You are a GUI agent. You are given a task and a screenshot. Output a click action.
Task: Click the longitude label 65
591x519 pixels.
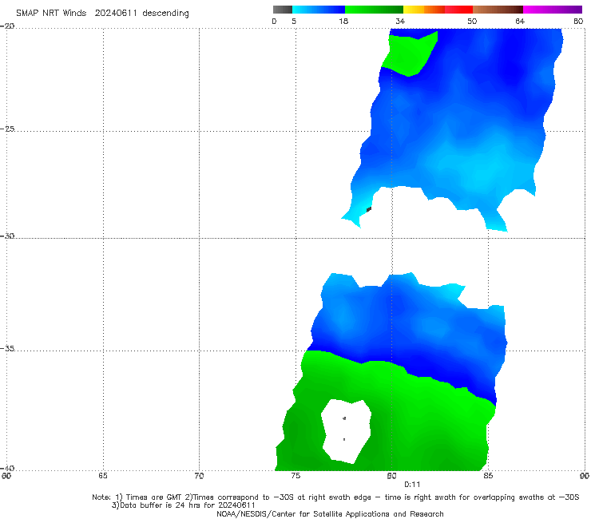pyautogui.click(x=103, y=476)
